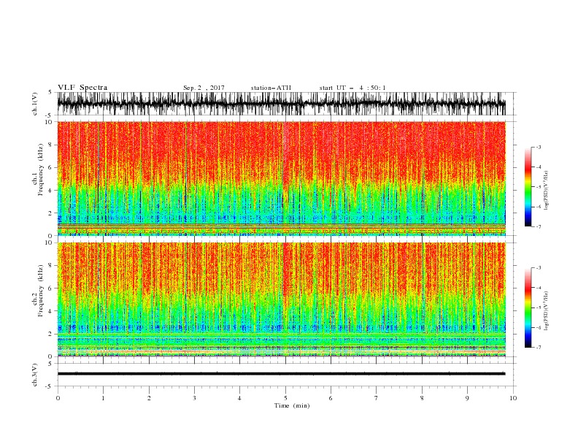Click the upper PSD color scale bar

528,187
